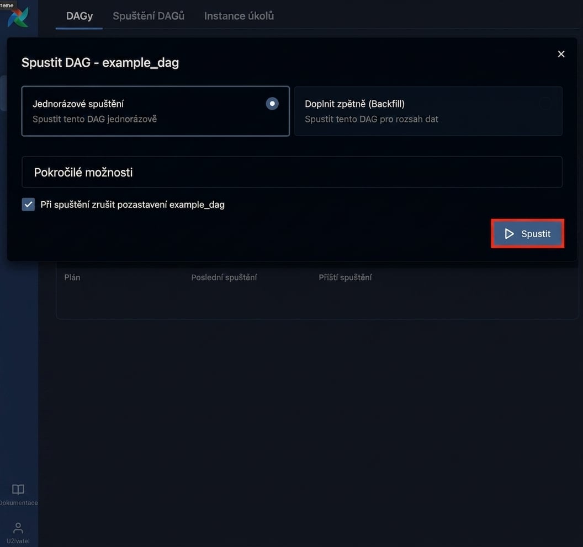583x547 pixels.
Task: Click the play triangle icon in the Spustit button
Action: tap(509, 234)
